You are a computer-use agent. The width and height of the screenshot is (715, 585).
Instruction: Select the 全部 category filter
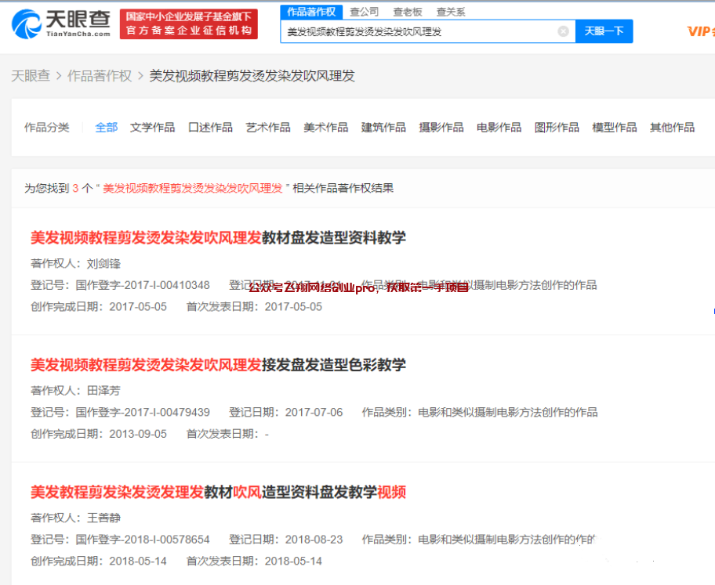click(107, 128)
